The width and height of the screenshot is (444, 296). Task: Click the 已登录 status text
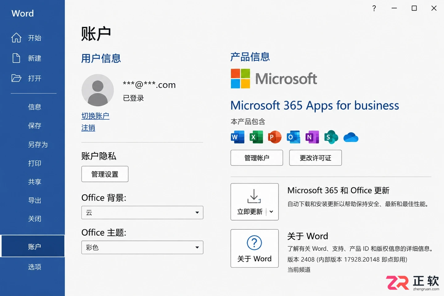click(x=134, y=98)
